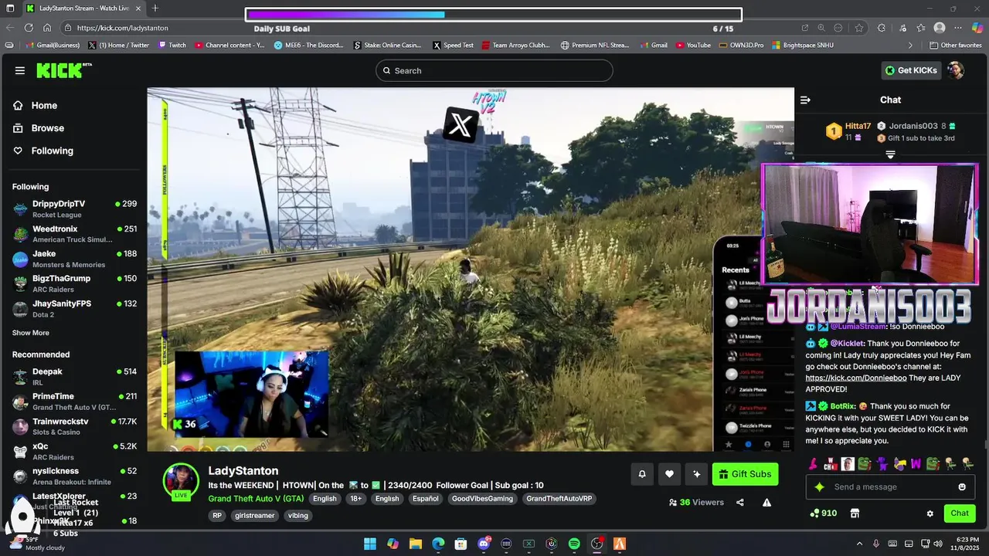989x556 pixels.
Task: Click the X logo overlay on the stream
Action: coord(461,125)
